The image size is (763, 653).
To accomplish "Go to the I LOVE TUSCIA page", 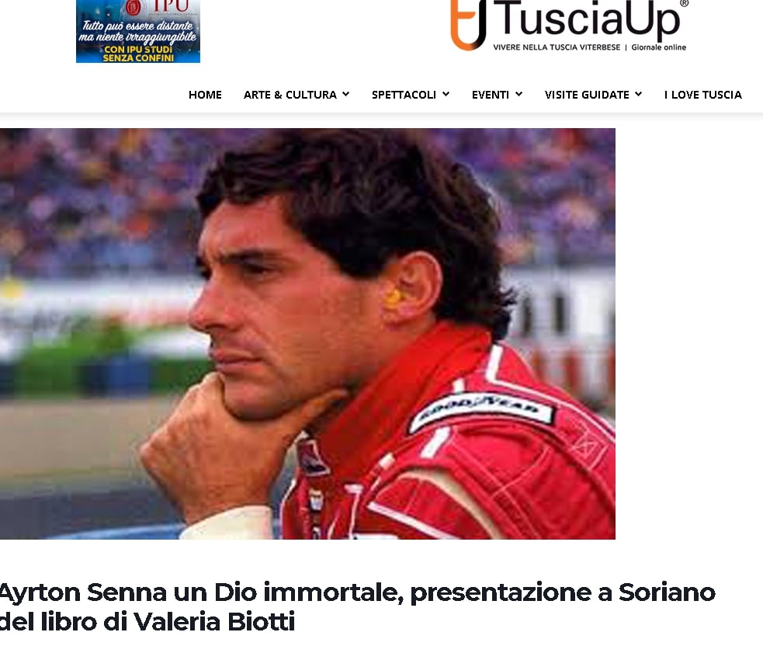I will [702, 95].
